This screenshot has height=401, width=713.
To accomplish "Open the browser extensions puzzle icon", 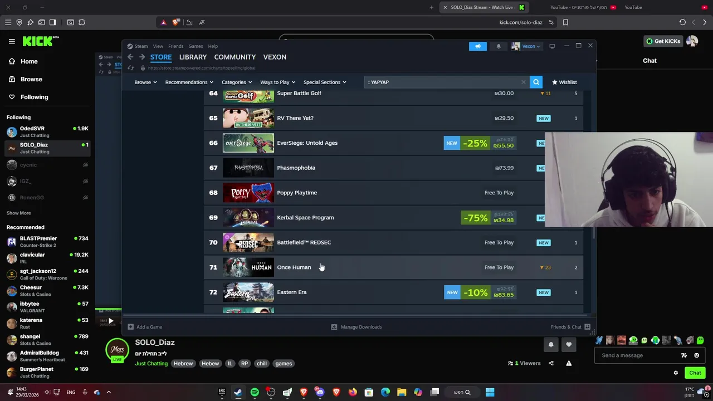I will pyautogui.click(x=82, y=22).
